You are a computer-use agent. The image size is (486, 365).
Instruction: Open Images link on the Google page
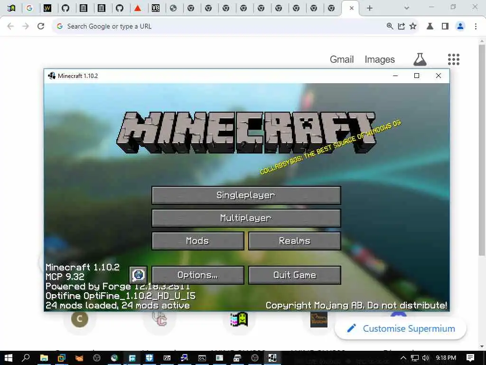click(x=380, y=59)
